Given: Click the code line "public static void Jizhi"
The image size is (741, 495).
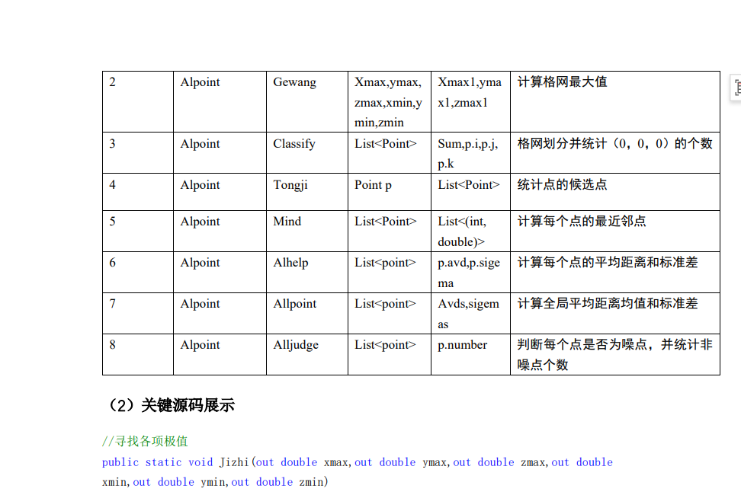Looking at the screenshot, I should (358, 462).
